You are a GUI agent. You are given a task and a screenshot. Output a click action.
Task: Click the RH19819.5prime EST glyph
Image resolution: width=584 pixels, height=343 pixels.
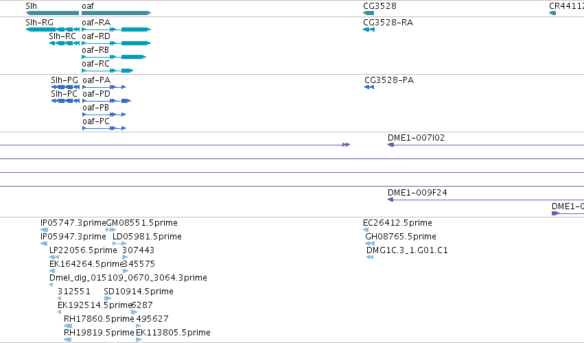point(67,340)
